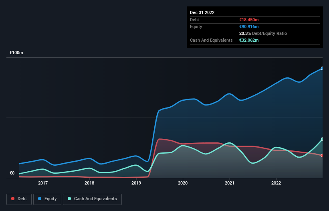Click the 2019 axis label
329x211 pixels.
[x=136, y=183]
